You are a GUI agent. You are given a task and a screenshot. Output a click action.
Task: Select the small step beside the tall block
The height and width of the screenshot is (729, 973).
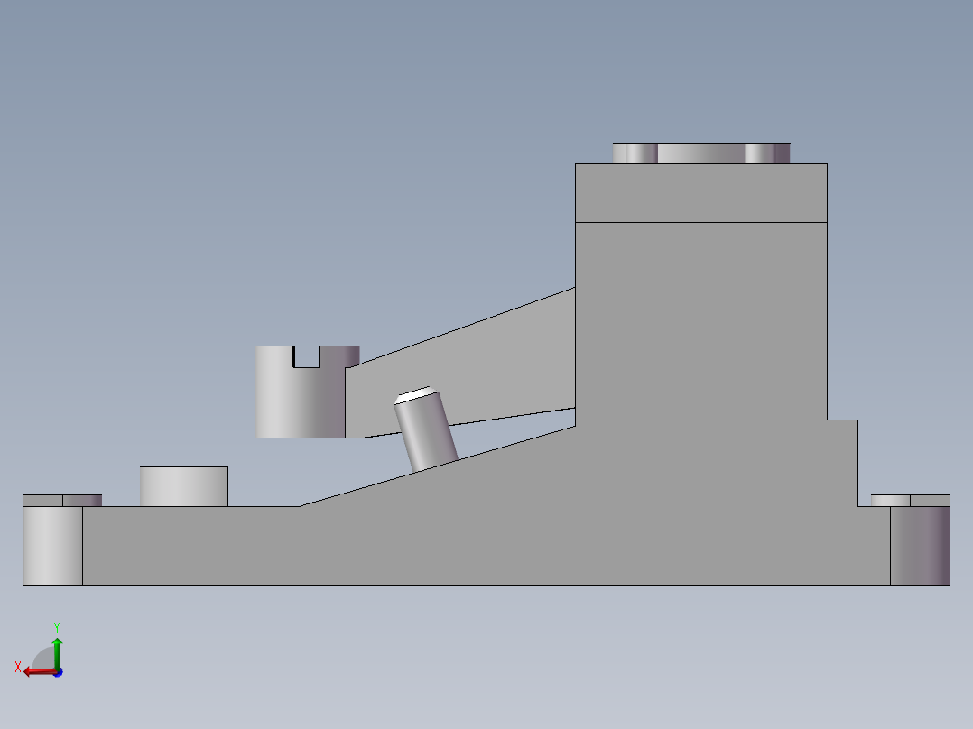tap(843, 463)
